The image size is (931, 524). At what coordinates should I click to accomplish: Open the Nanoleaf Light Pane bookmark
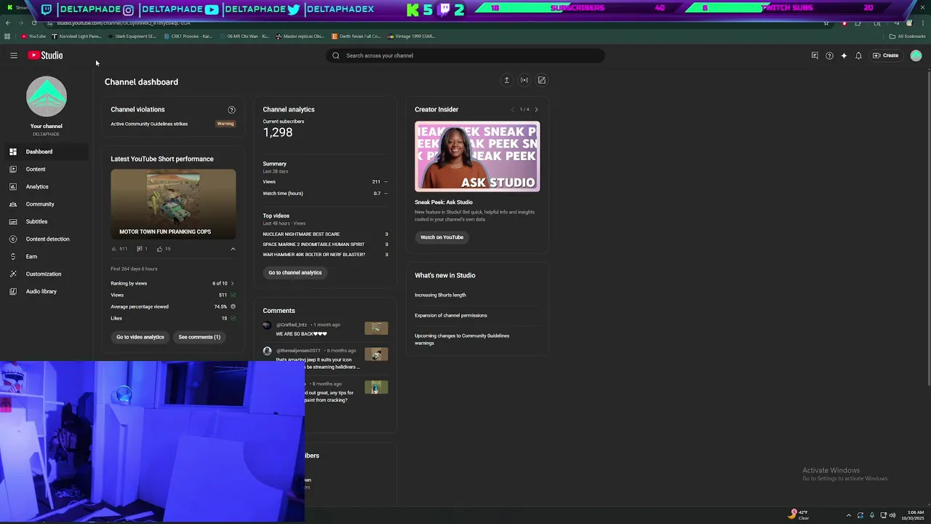coord(76,36)
